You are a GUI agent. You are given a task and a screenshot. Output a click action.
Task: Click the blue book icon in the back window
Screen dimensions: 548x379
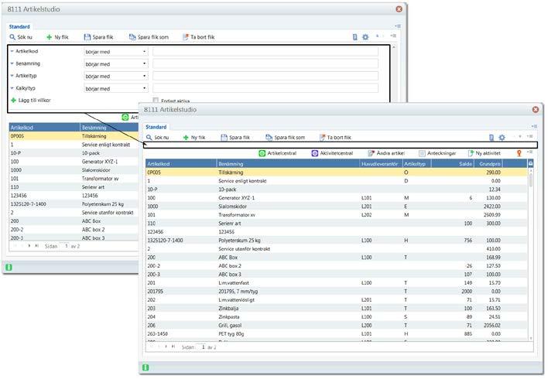click(x=354, y=37)
